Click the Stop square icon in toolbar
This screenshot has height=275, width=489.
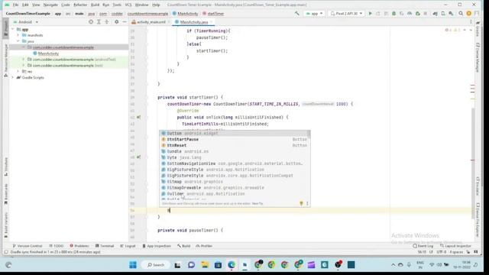426,14
